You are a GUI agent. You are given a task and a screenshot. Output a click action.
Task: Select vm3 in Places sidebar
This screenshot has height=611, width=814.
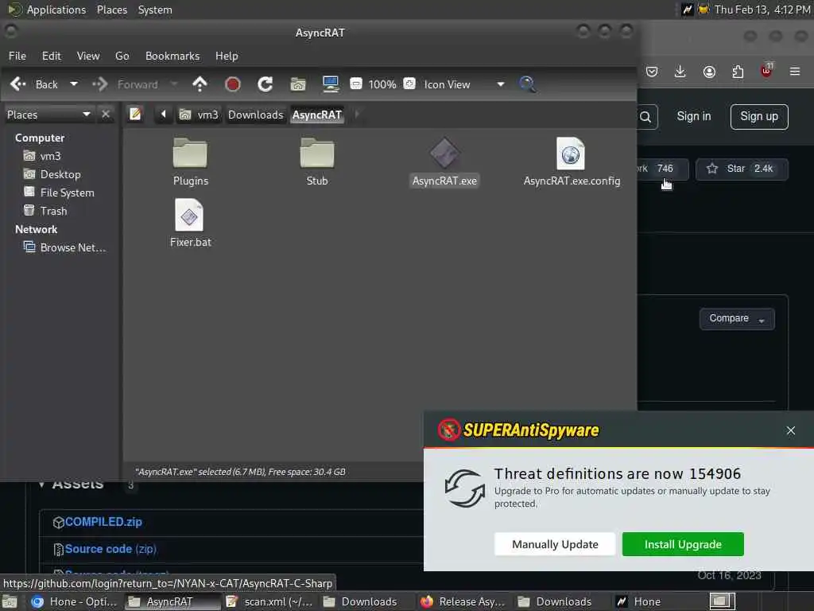pyautogui.click(x=50, y=156)
